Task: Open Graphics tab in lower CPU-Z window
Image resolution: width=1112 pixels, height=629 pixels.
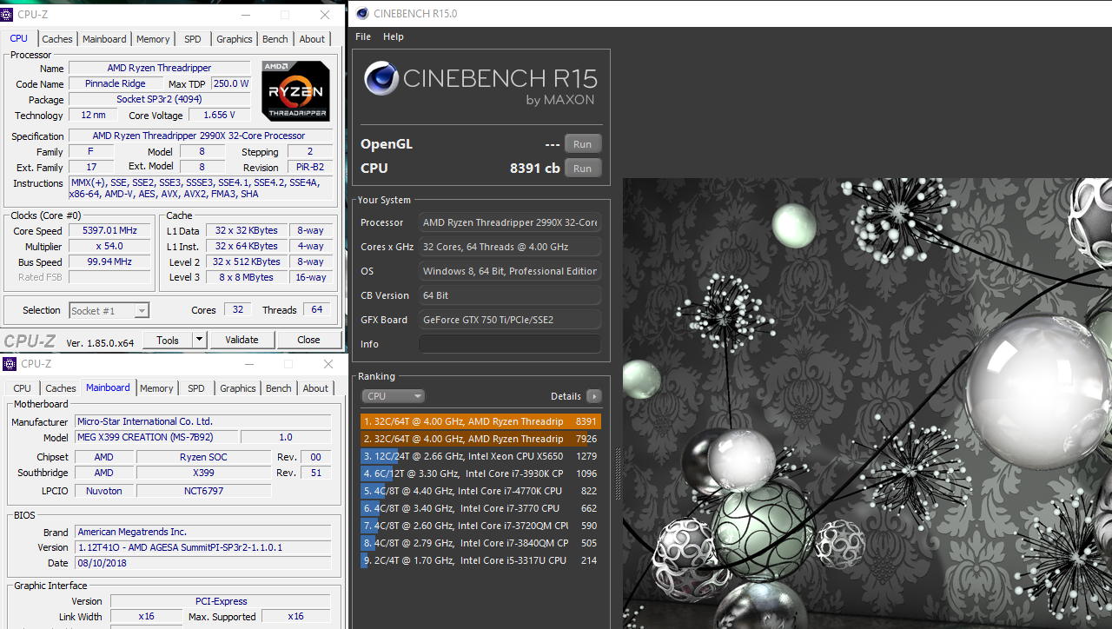Action: pos(238,388)
